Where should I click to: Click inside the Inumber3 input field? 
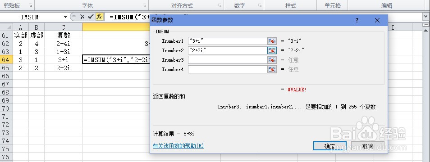(228, 60)
